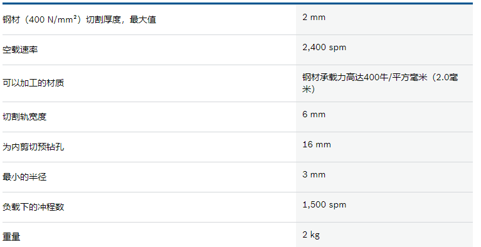Select the 16 mm pre-drill value
This screenshot has width=481, height=247.
(x=317, y=145)
